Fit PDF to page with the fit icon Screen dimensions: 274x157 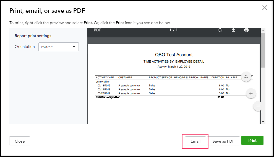(x=246, y=77)
